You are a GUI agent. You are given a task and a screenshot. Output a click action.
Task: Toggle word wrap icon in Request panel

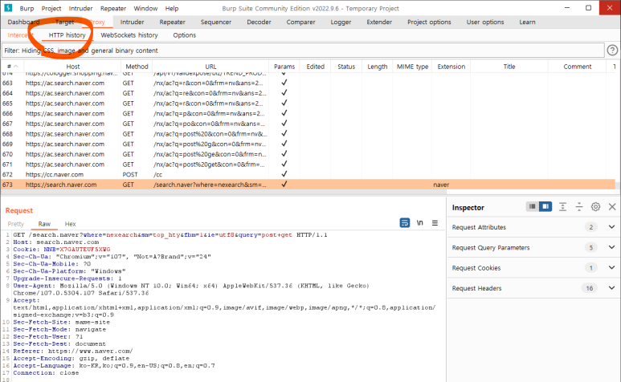tap(404, 223)
